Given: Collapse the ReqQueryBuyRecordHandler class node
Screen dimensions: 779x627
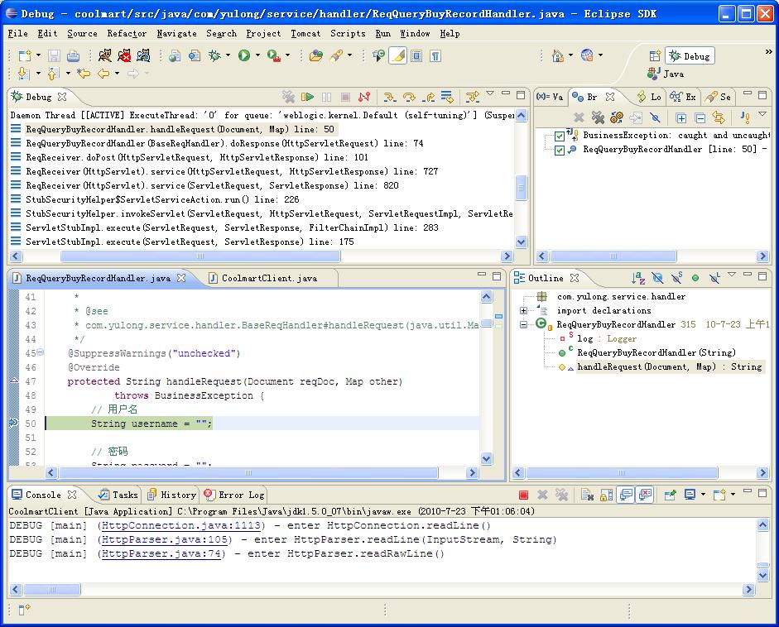Looking at the screenshot, I should pyautogui.click(x=523, y=324).
